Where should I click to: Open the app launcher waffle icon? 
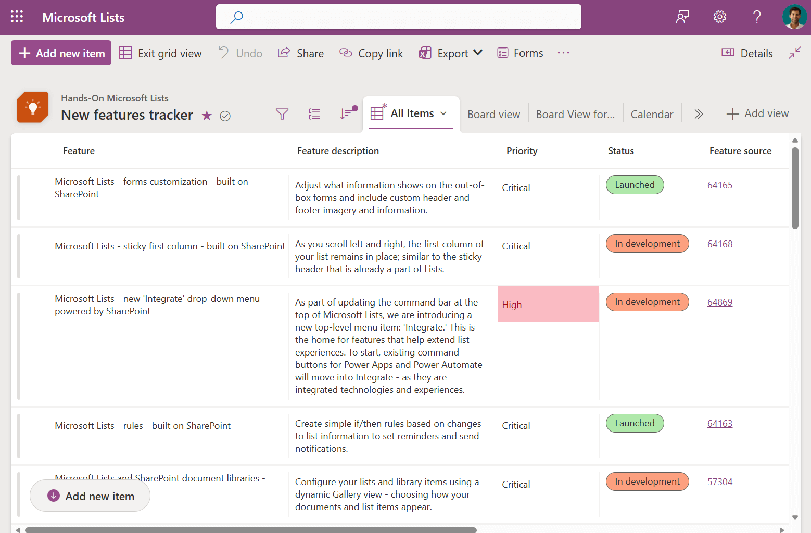tap(17, 17)
